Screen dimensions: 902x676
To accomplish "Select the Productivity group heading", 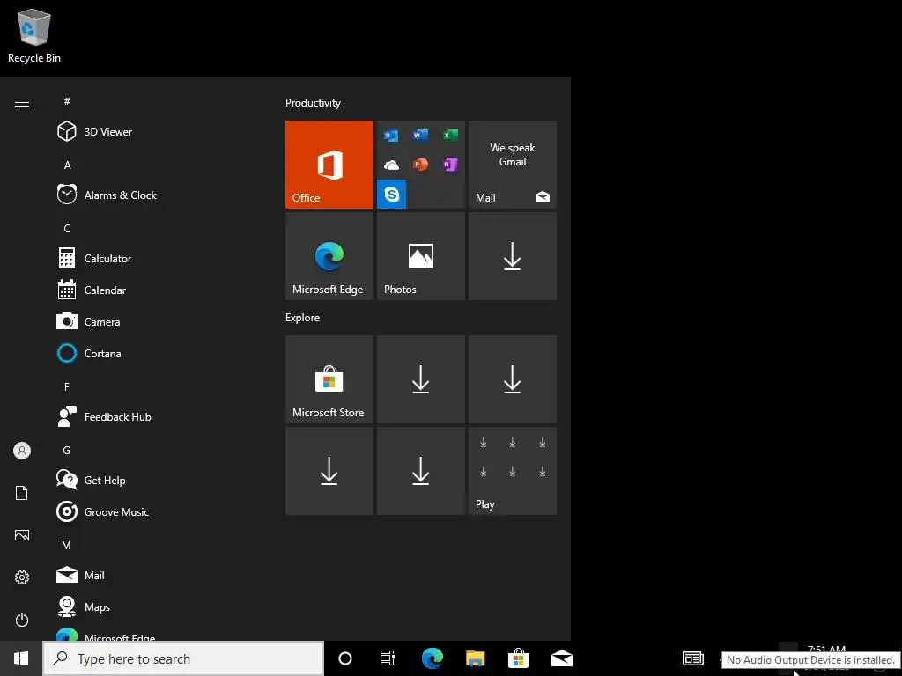I will click(313, 103).
